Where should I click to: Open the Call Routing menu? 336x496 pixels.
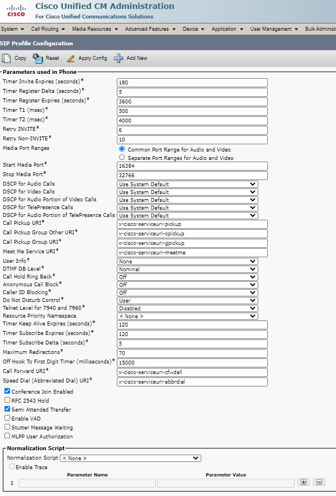[46, 29]
